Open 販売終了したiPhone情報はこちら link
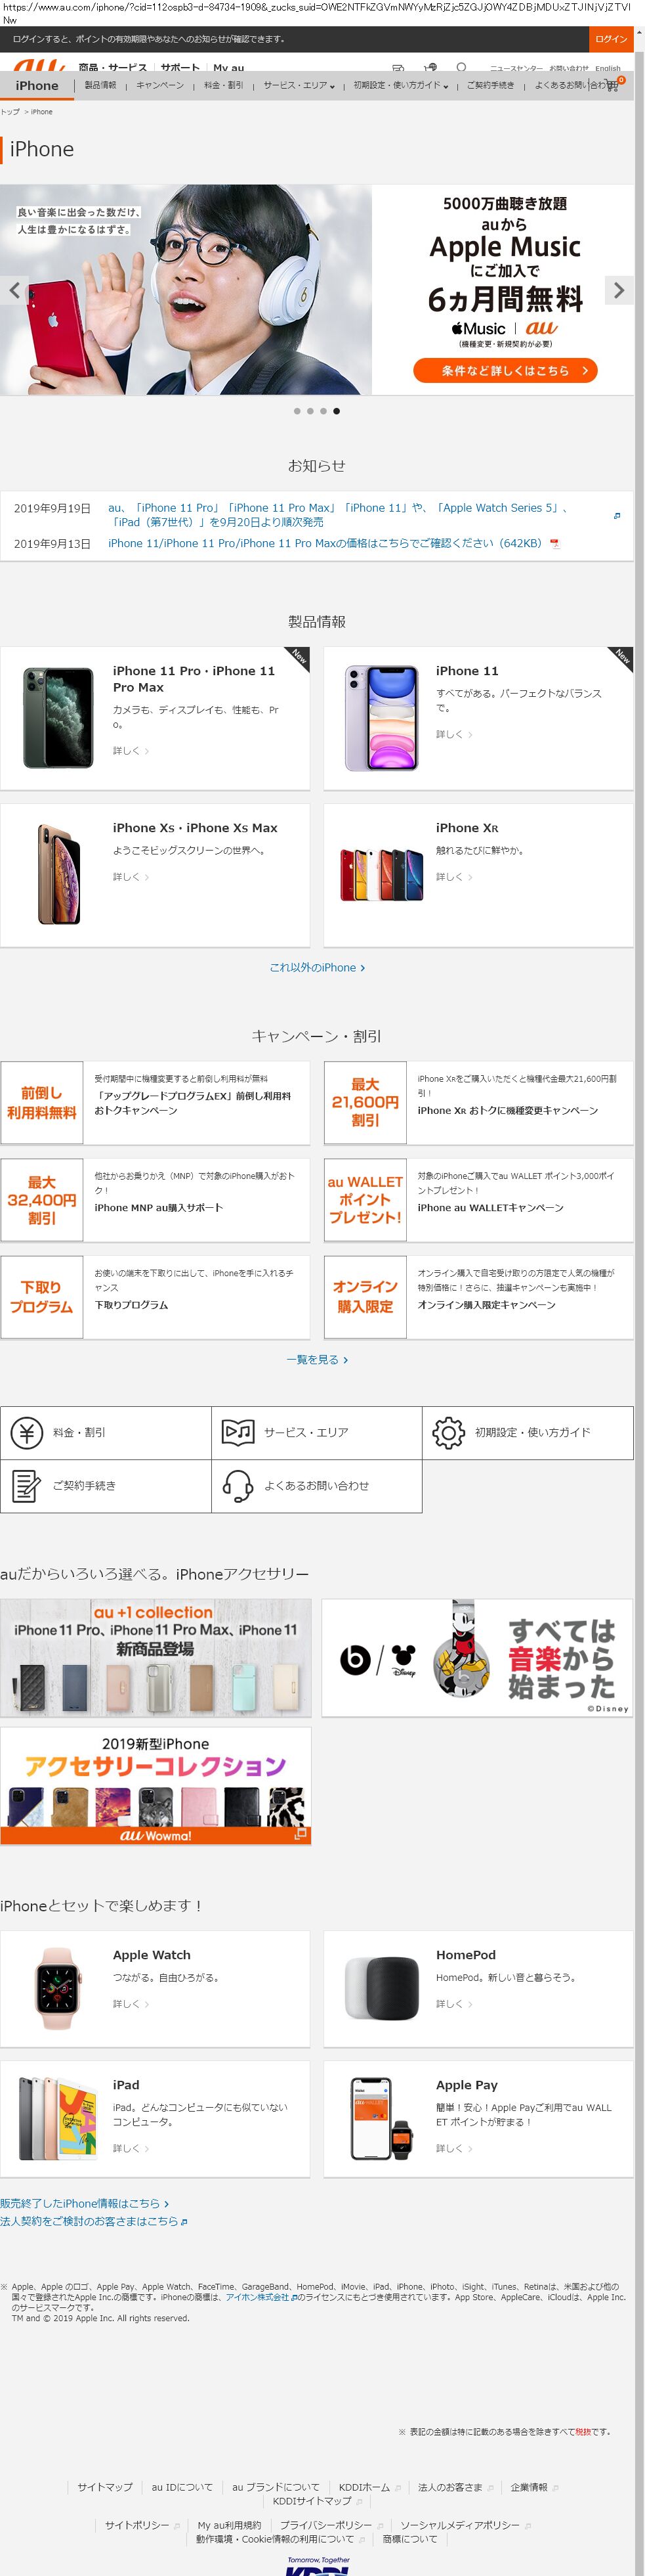 85,2203
